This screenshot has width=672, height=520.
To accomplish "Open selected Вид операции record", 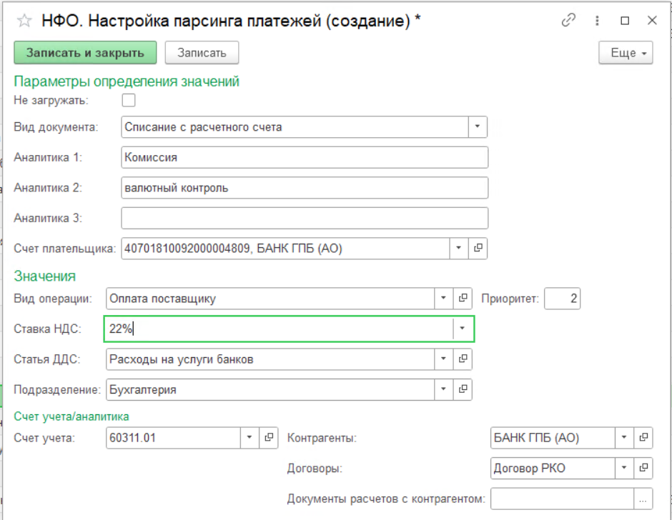I will 463,299.
